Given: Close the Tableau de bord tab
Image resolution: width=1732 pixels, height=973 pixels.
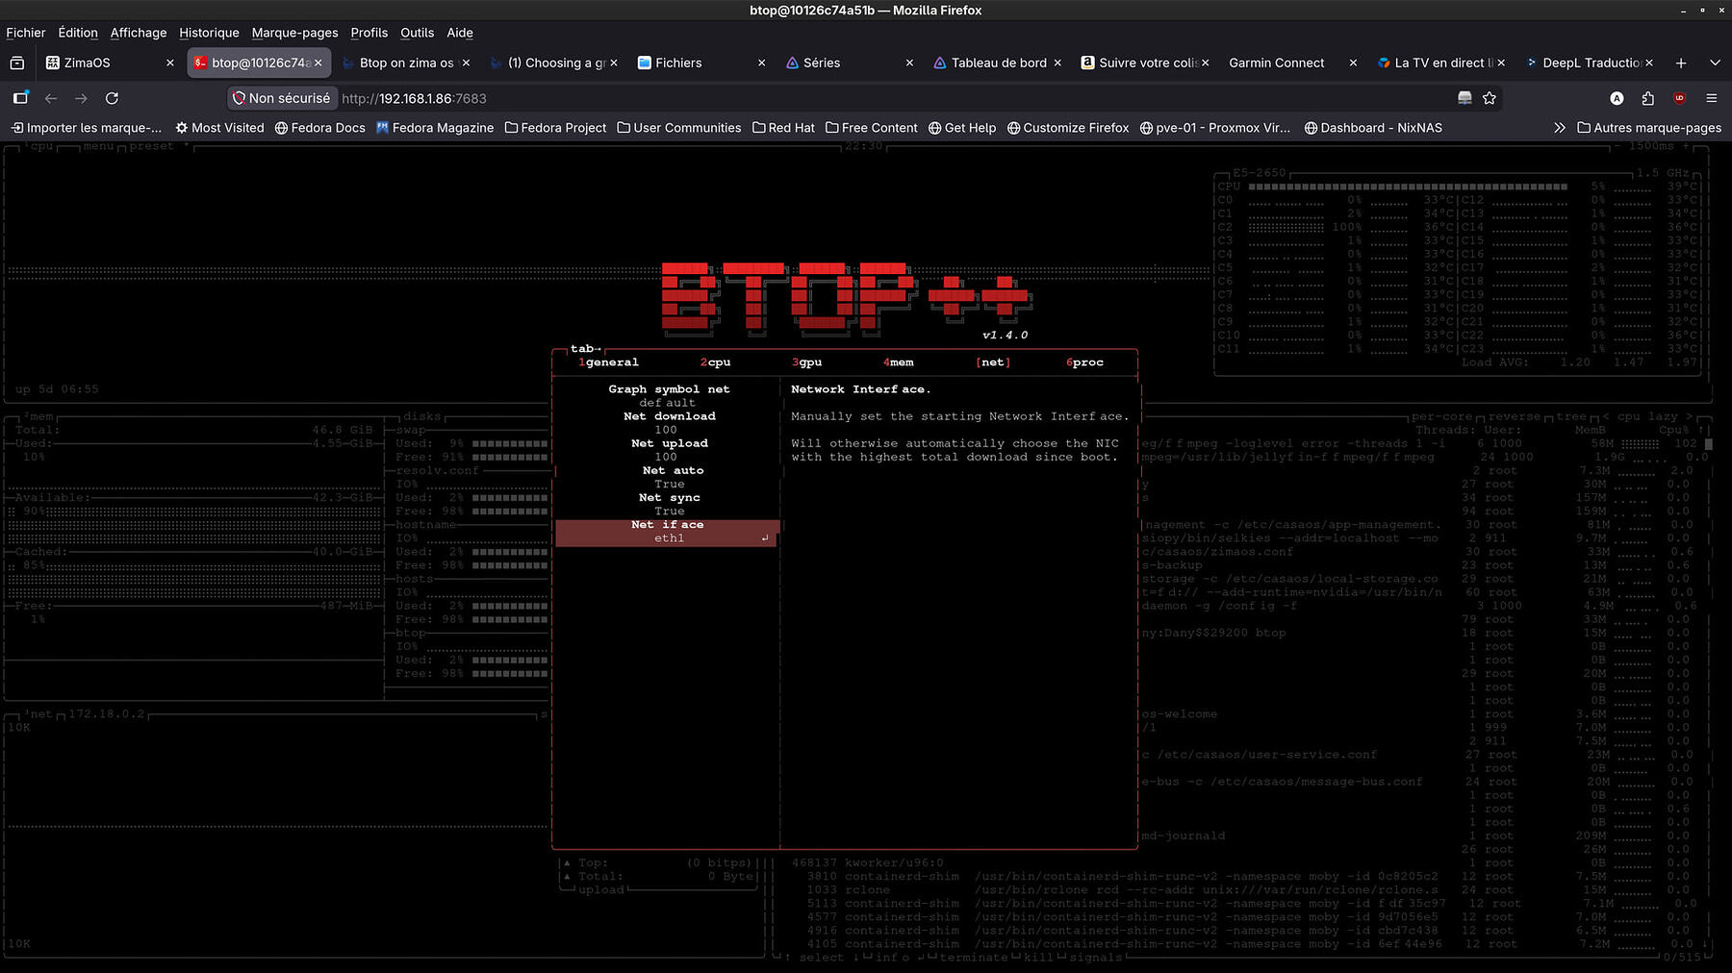Looking at the screenshot, I should 1057,62.
